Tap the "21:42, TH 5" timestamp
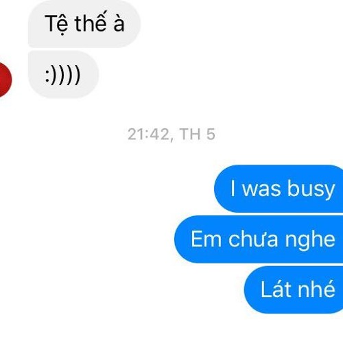The width and height of the screenshot is (343, 343). [171, 134]
